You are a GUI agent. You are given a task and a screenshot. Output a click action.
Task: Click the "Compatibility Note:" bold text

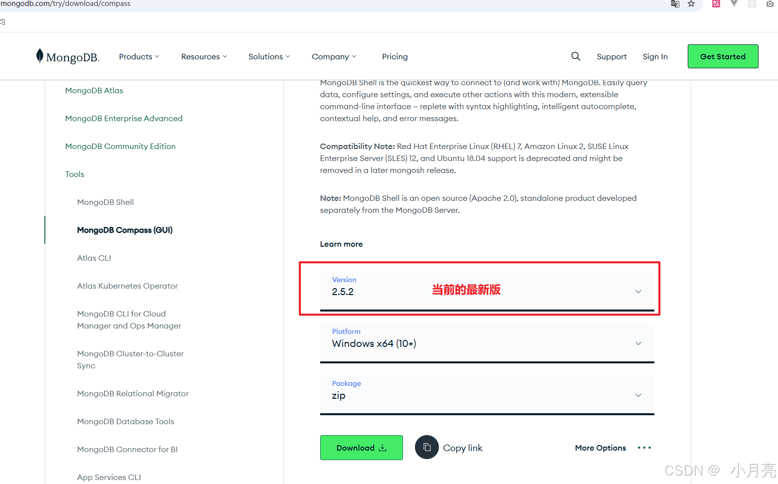pos(358,146)
